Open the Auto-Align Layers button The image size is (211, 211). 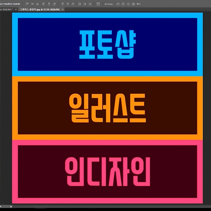[x=98, y=4]
